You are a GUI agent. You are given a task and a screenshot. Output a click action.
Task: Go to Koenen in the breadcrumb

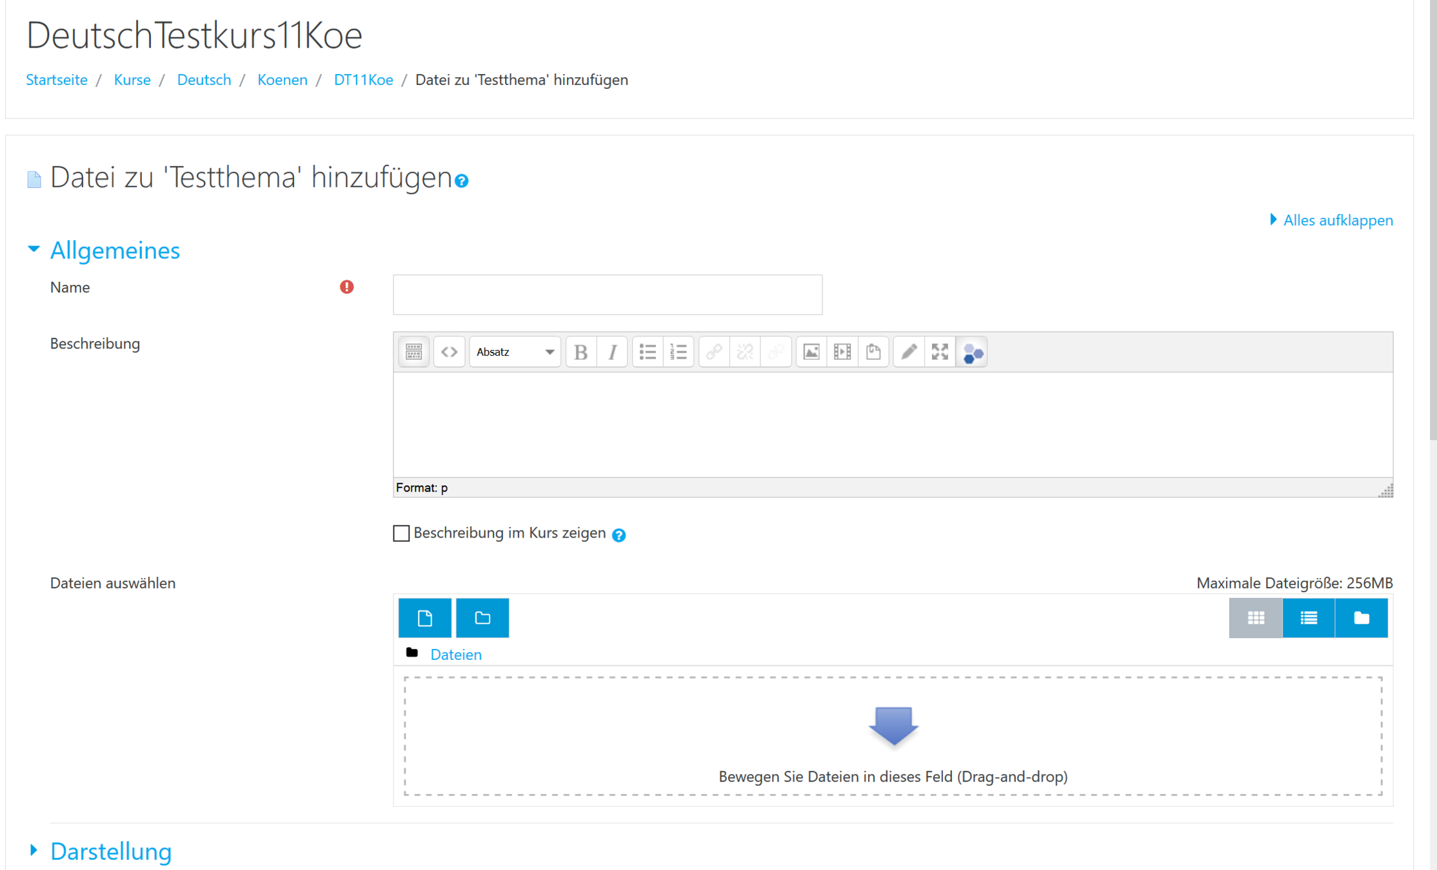pyautogui.click(x=282, y=80)
